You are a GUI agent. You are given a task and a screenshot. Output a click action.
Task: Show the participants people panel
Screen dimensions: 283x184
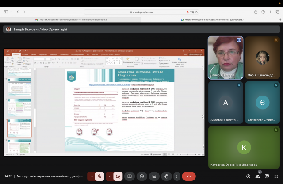click(260, 176)
